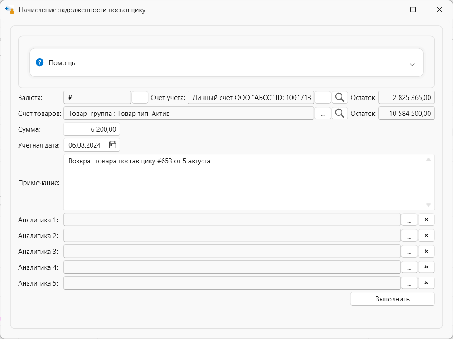Clear Аналитика 4 with the x button

[426, 267]
